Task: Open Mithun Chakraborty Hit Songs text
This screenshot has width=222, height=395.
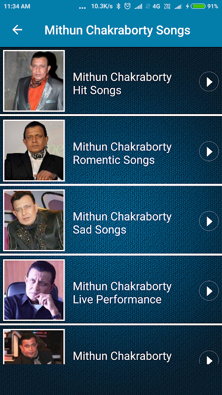Action: click(122, 83)
